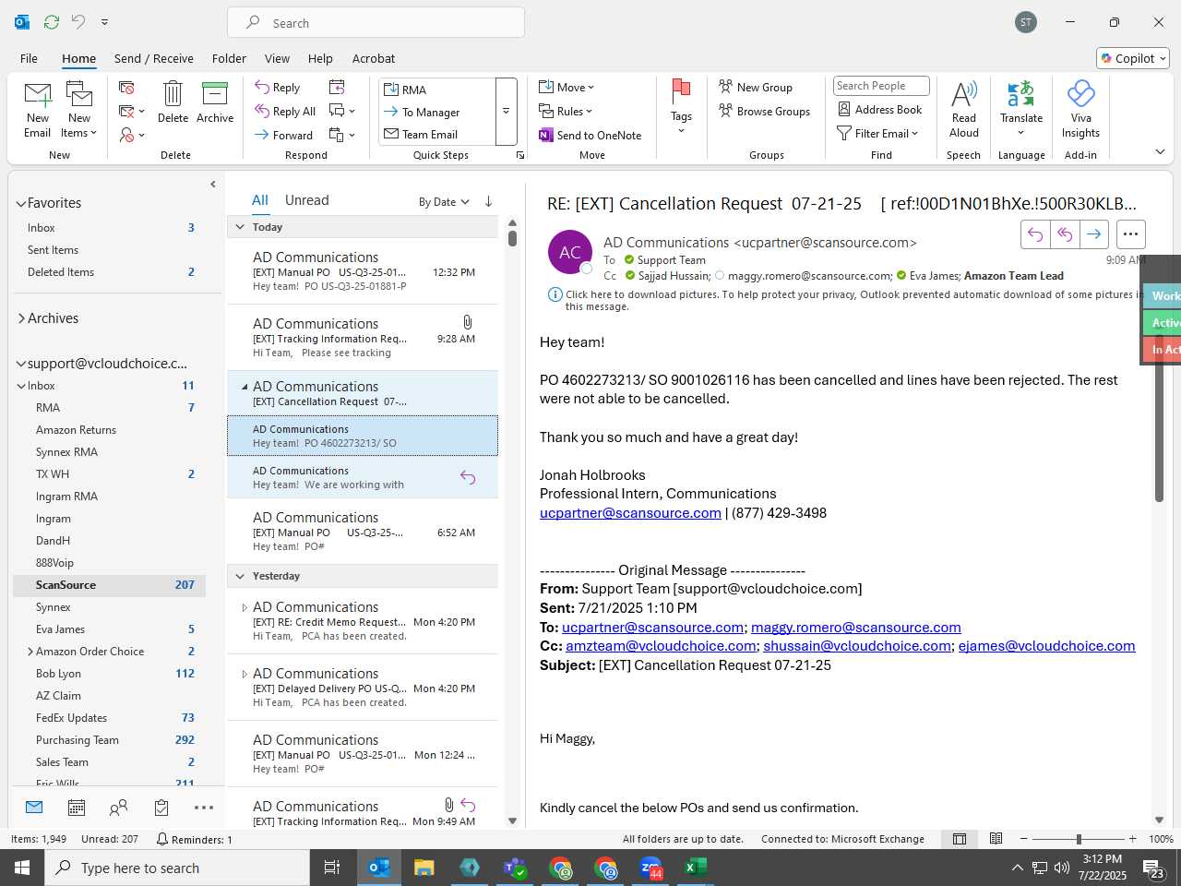This screenshot has width=1181, height=886.
Task: Create a message with New Email
Action: tap(38, 111)
